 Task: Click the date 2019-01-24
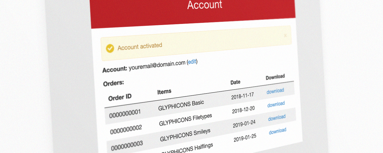[x=244, y=124]
